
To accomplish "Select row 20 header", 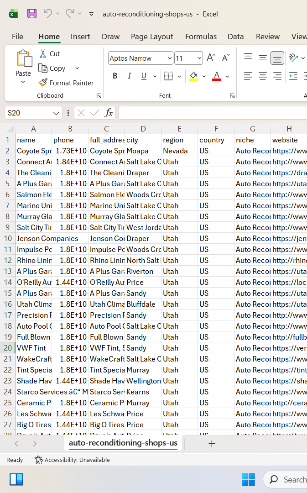I will pyautogui.click(x=8, y=348).
